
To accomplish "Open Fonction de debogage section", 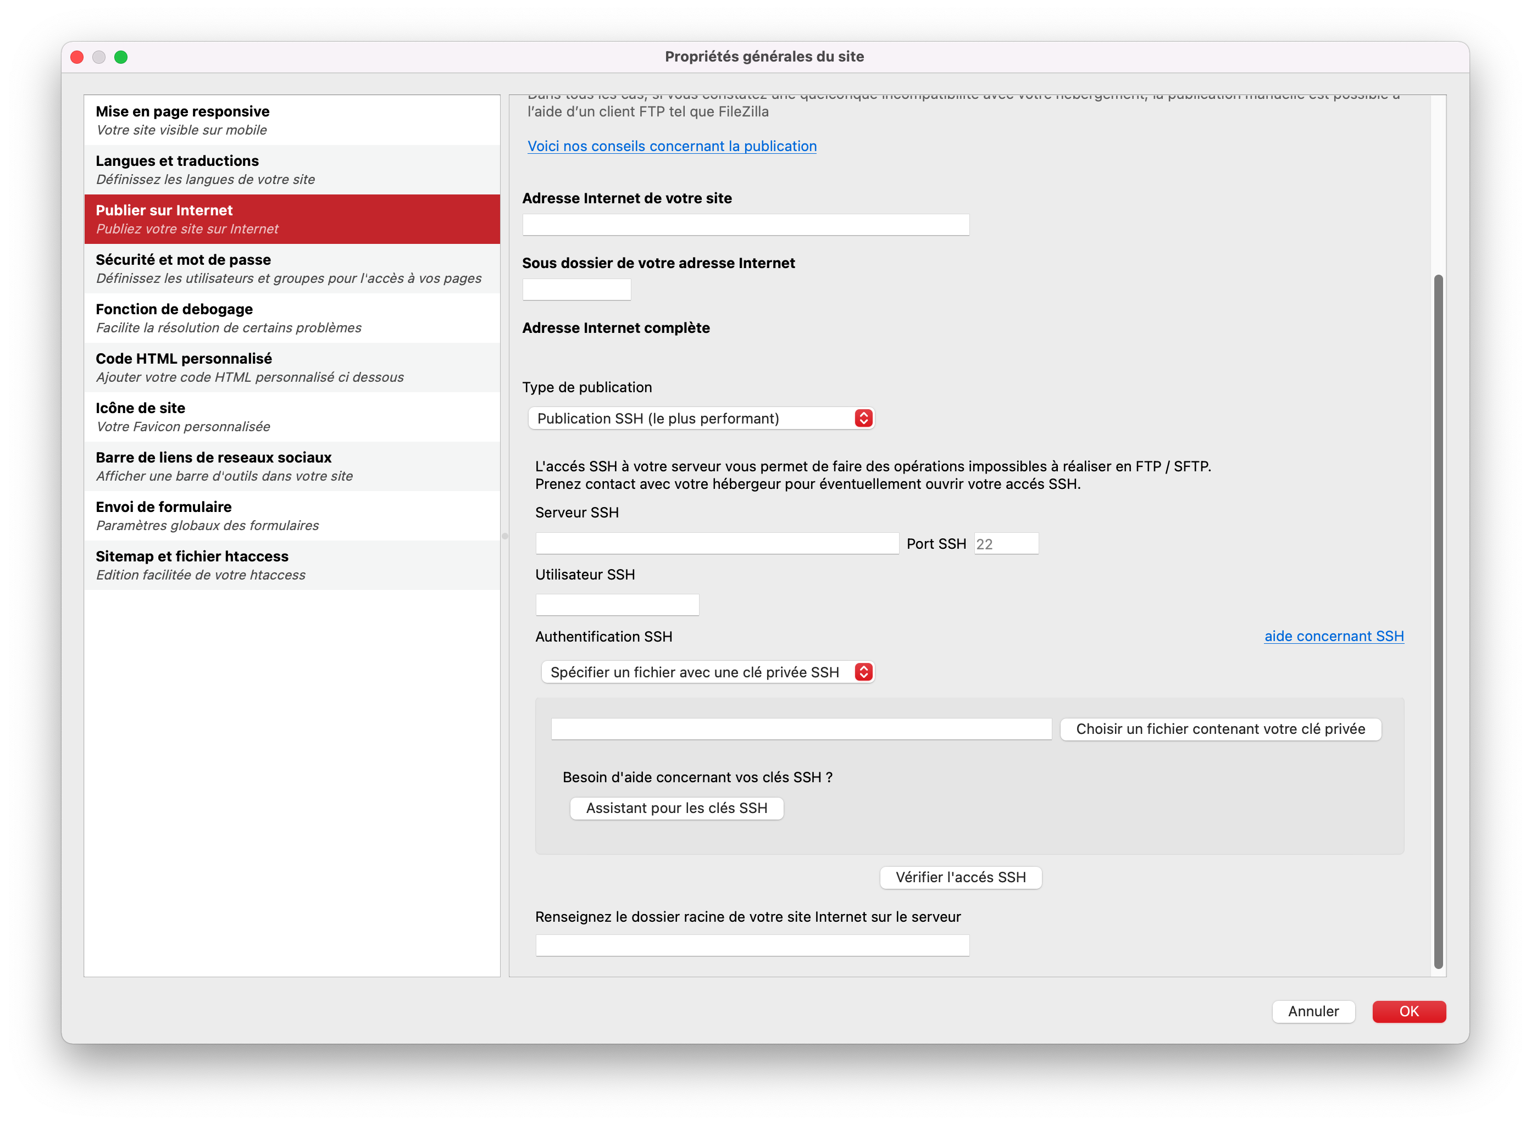I will click(x=292, y=318).
